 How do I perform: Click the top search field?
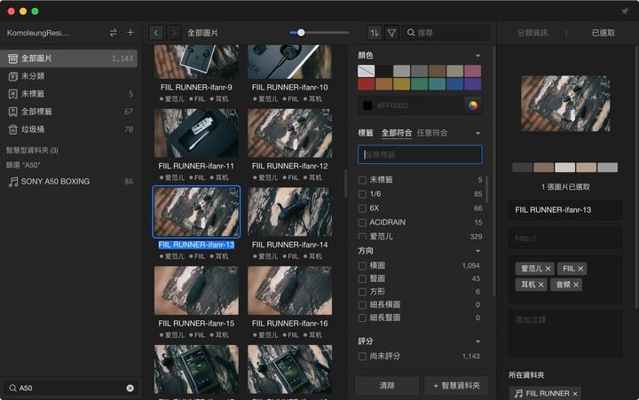(447, 33)
